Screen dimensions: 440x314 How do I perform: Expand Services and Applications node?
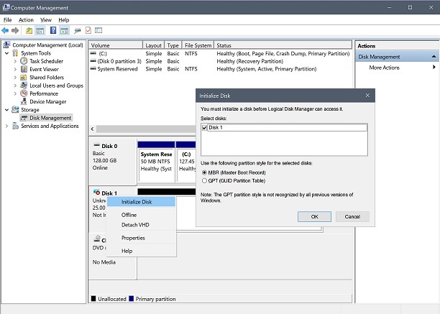(8, 126)
